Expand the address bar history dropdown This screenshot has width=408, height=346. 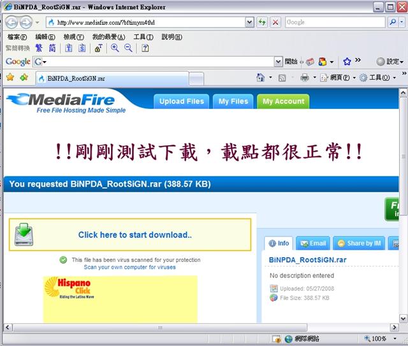point(249,23)
